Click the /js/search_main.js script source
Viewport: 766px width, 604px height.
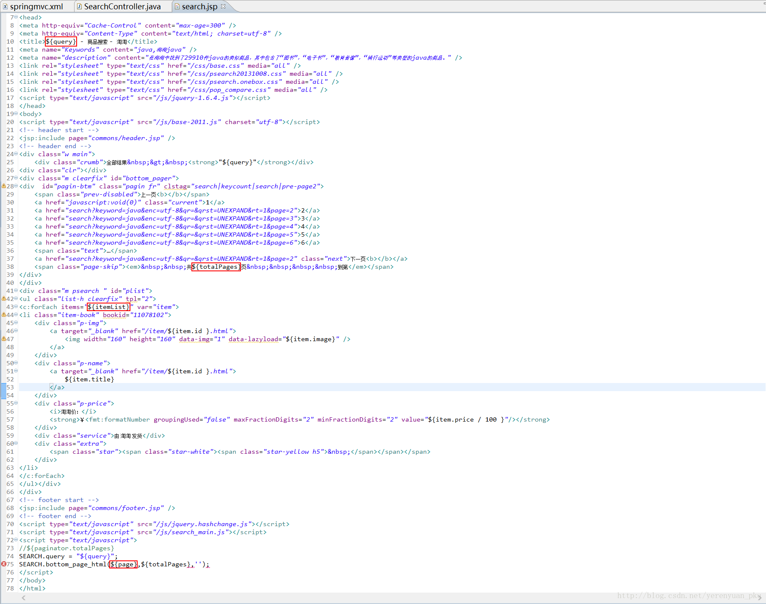(x=191, y=532)
